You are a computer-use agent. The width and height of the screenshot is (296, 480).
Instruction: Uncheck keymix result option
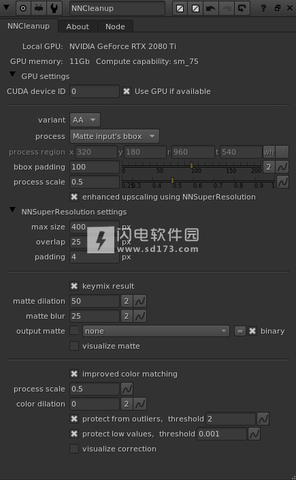pos(74,286)
